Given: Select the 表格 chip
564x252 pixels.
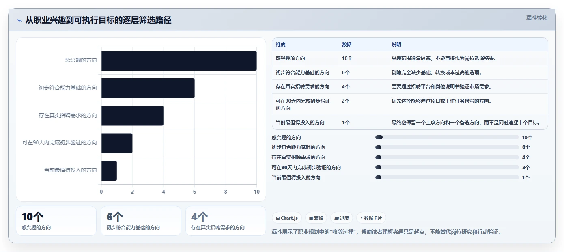Looking at the screenshot, I should (316, 218).
